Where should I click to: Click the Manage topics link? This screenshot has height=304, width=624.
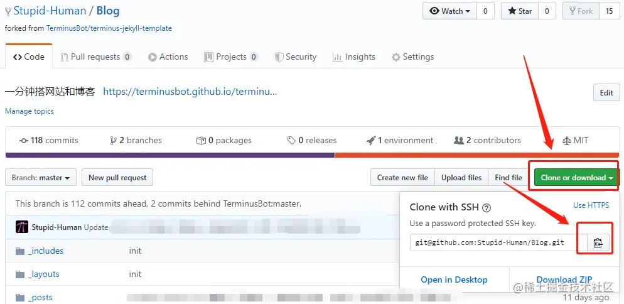(x=29, y=111)
